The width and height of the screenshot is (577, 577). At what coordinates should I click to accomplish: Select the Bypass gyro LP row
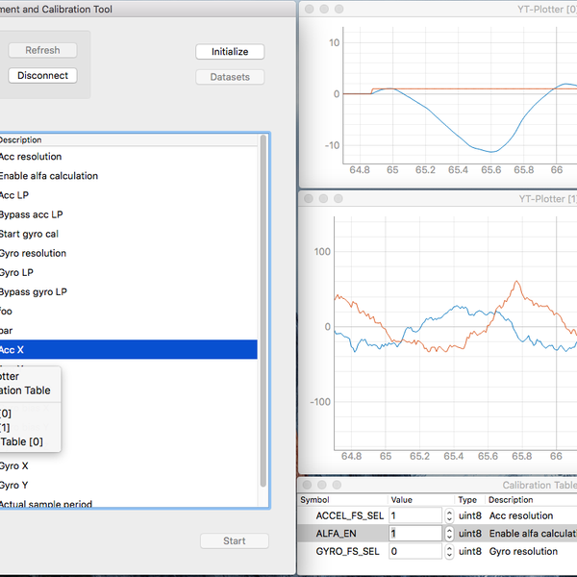click(125, 291)
